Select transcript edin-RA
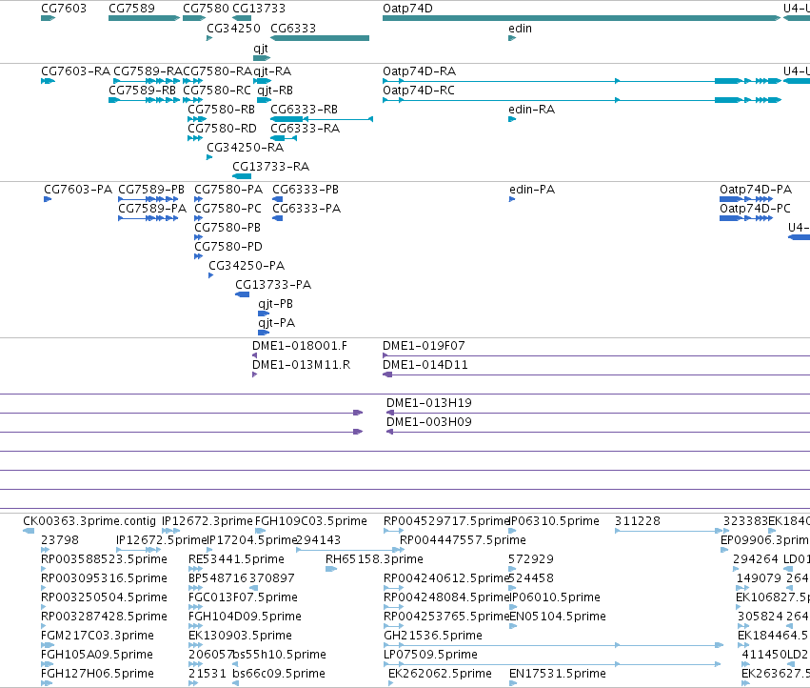This screenshot has height=688, width=810. coord(531,110)
